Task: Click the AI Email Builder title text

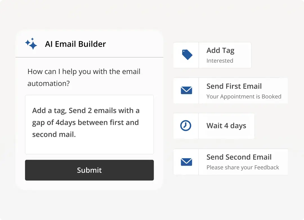Action: (75, 44)
